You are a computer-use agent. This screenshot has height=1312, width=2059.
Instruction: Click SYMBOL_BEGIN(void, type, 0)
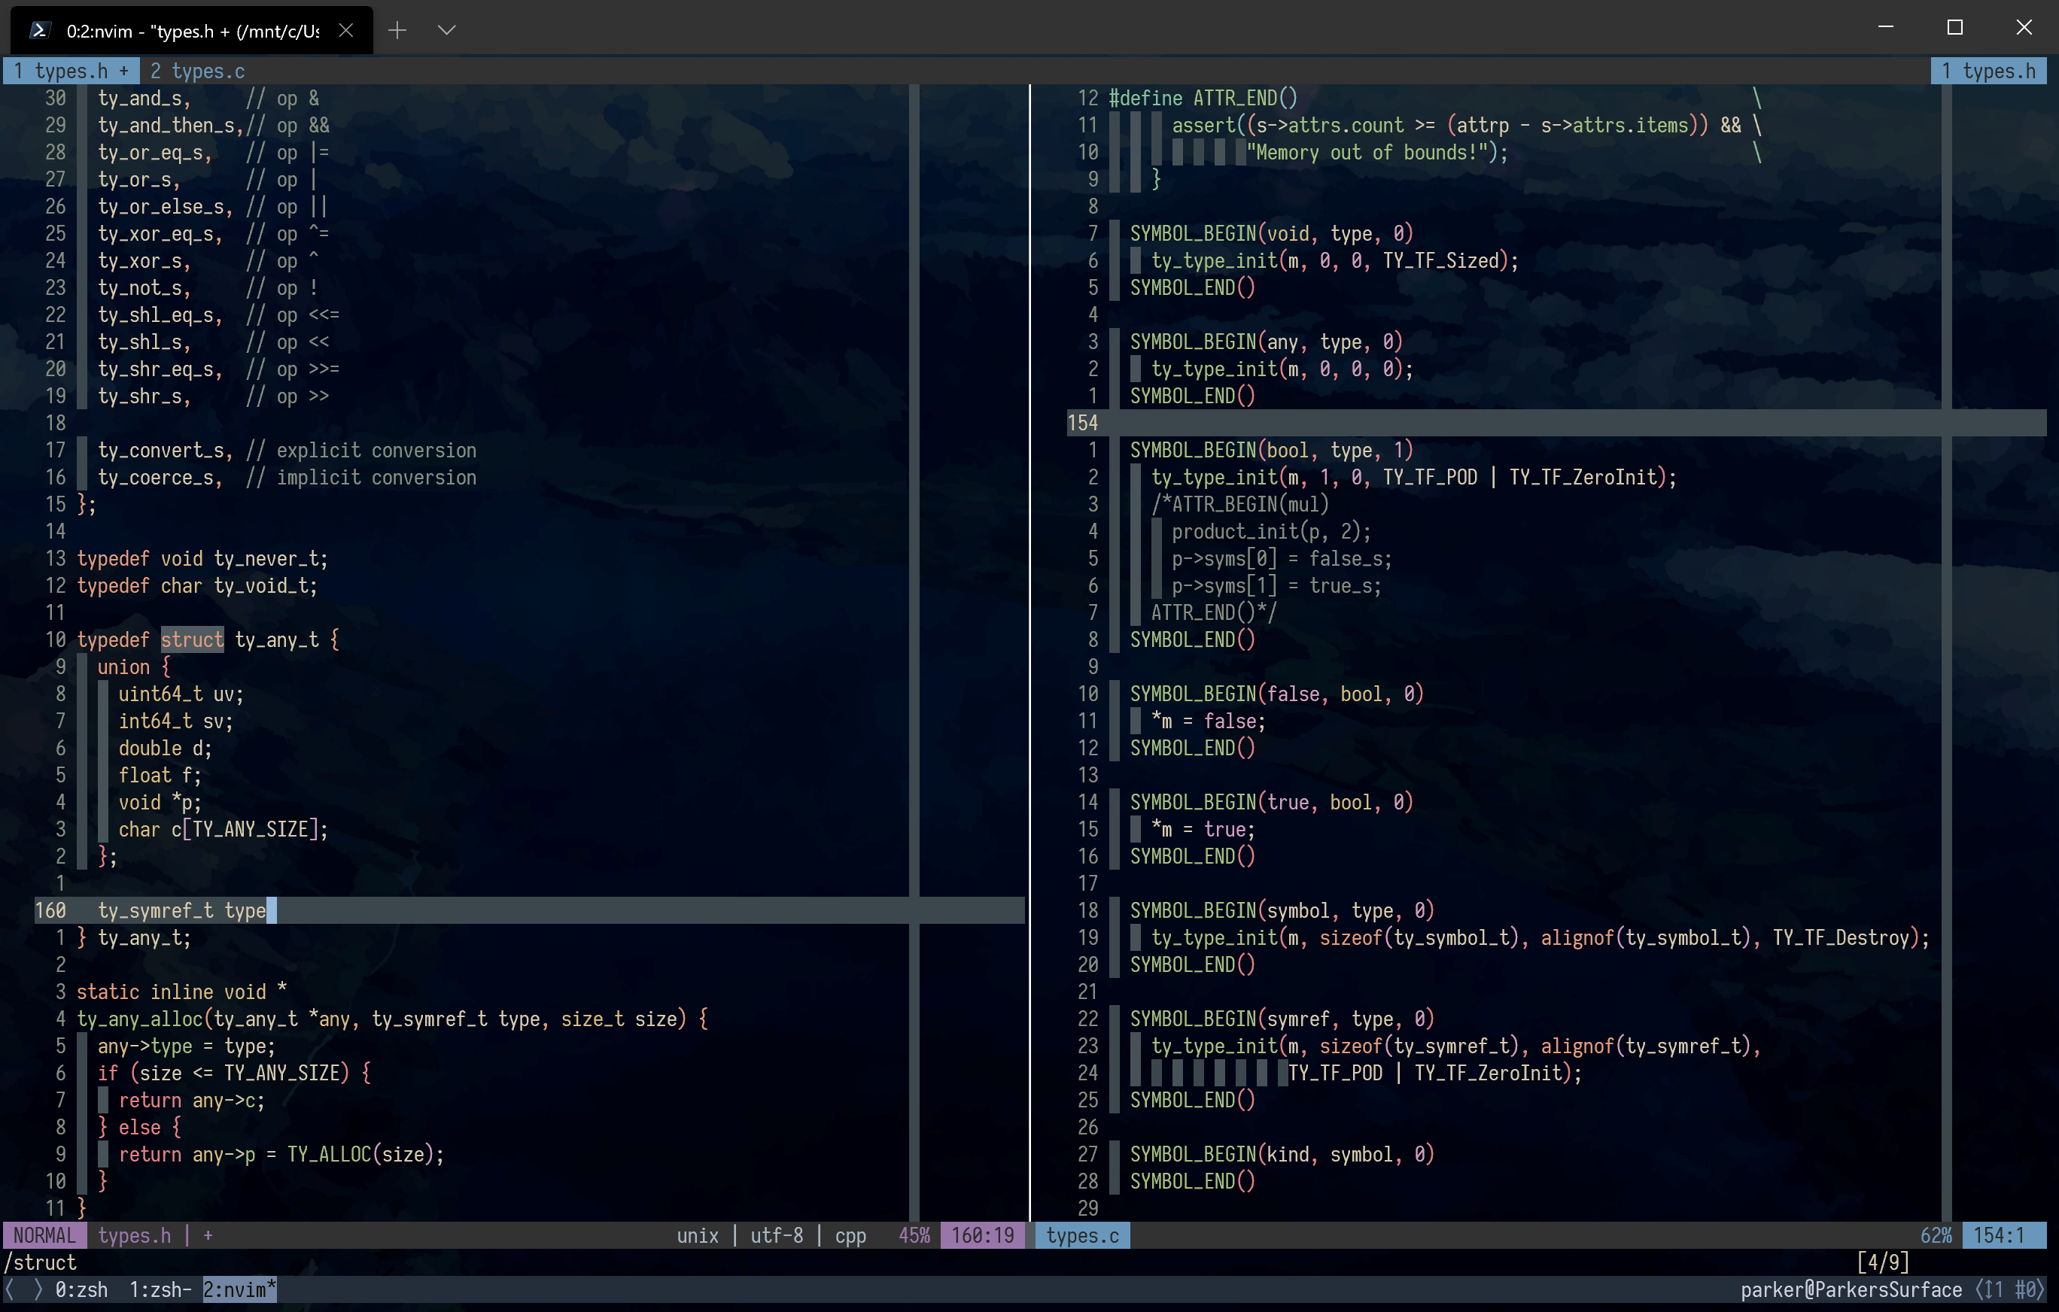pos(1272,233)
